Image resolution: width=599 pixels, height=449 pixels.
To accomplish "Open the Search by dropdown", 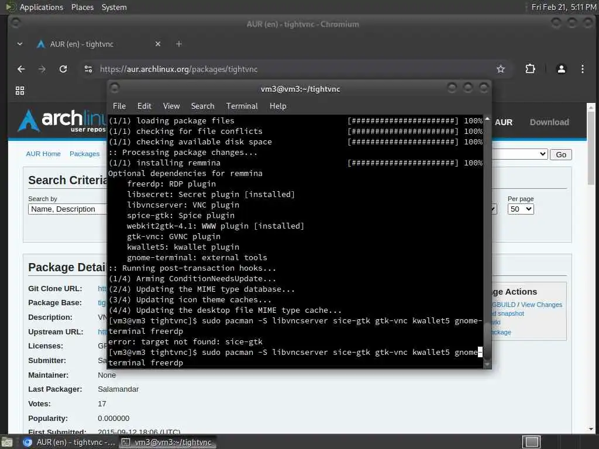I will tap(67, 209).
